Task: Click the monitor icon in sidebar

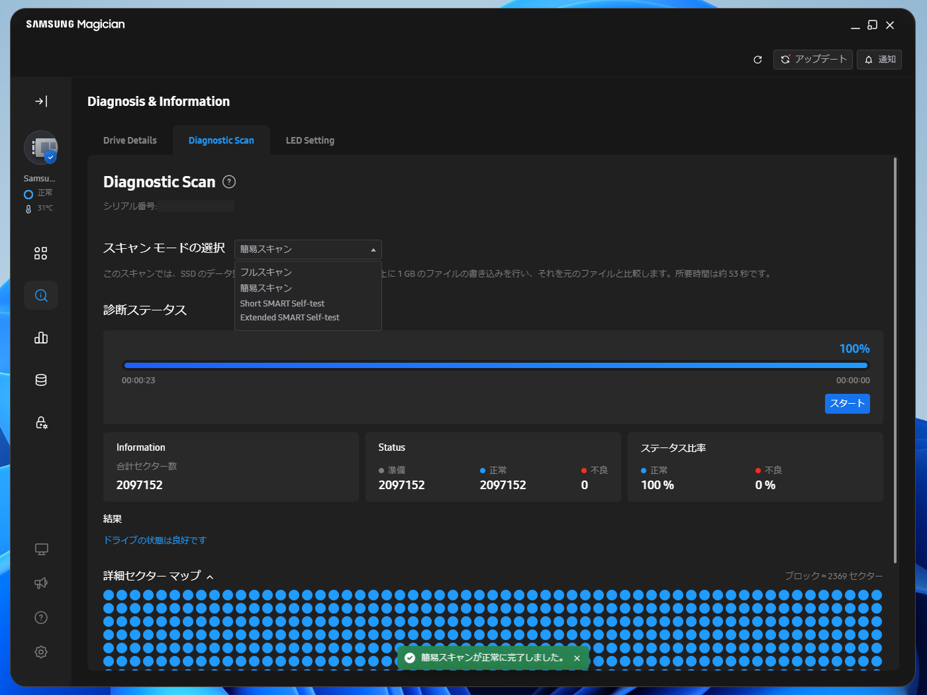Action: point(41,549)
